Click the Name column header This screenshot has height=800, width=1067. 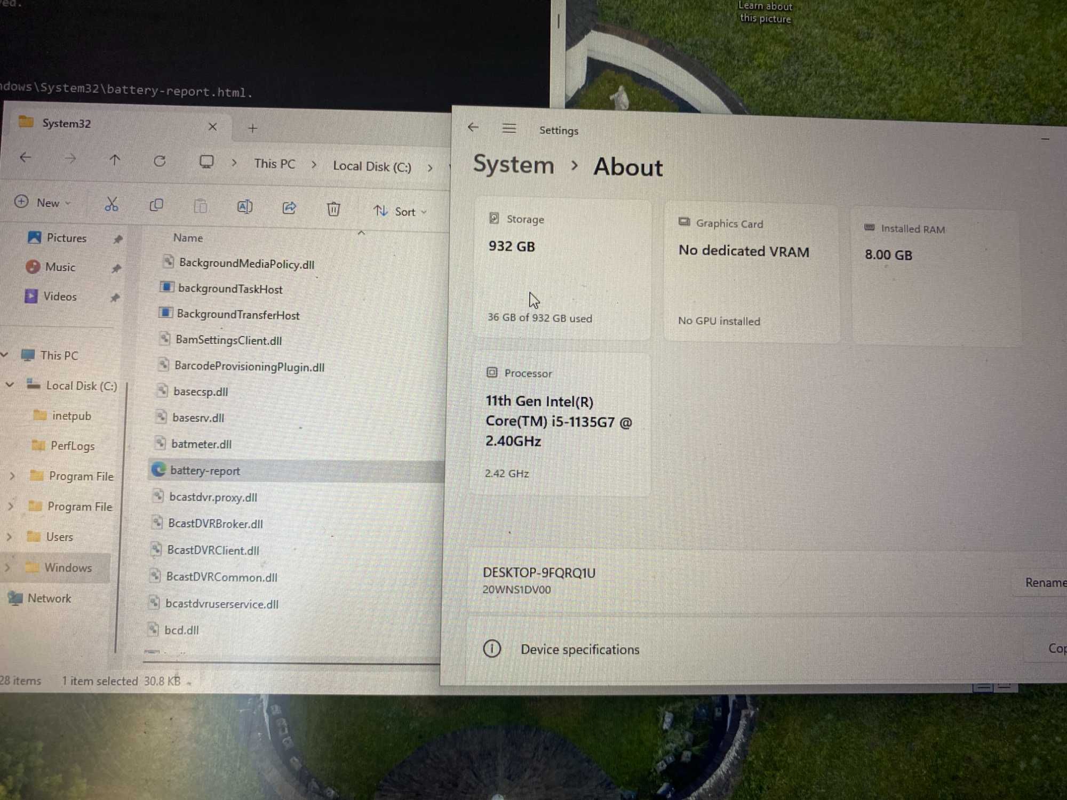point(188,237)
